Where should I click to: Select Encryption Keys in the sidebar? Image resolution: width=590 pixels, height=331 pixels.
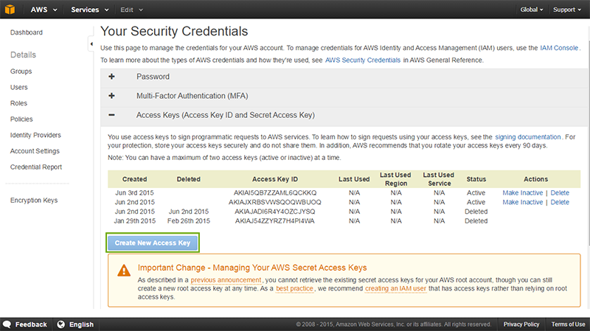point(34,201)
